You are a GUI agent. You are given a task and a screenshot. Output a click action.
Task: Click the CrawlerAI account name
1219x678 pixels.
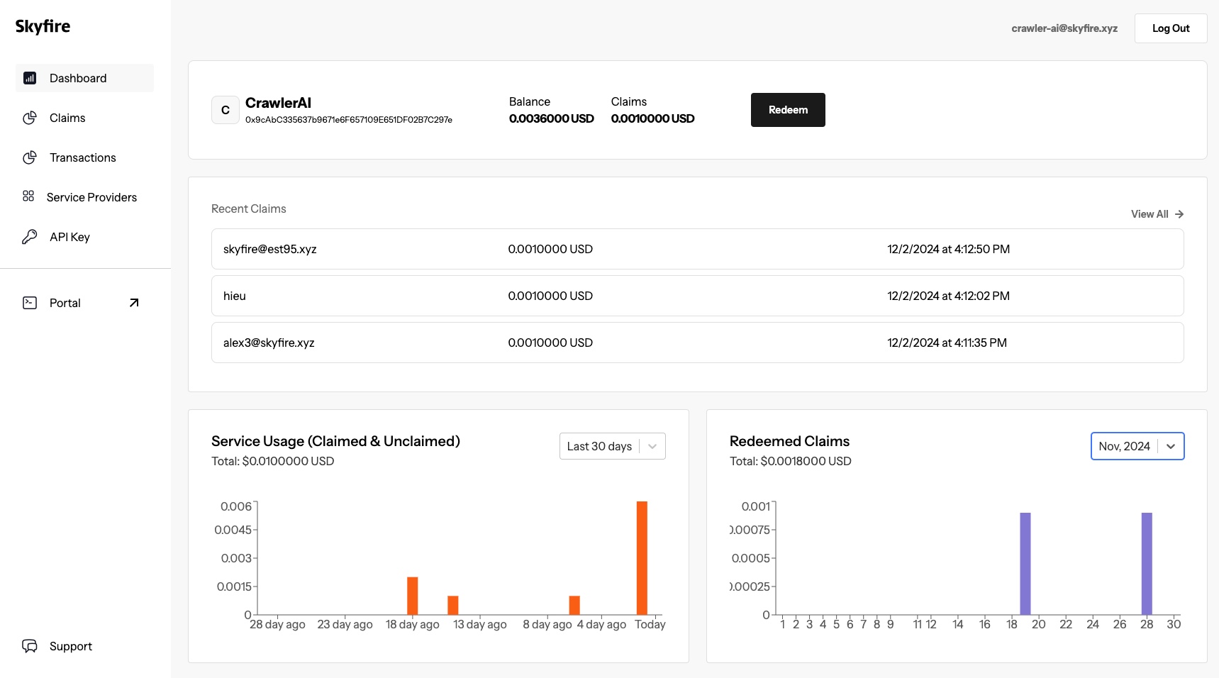[278, 103]
